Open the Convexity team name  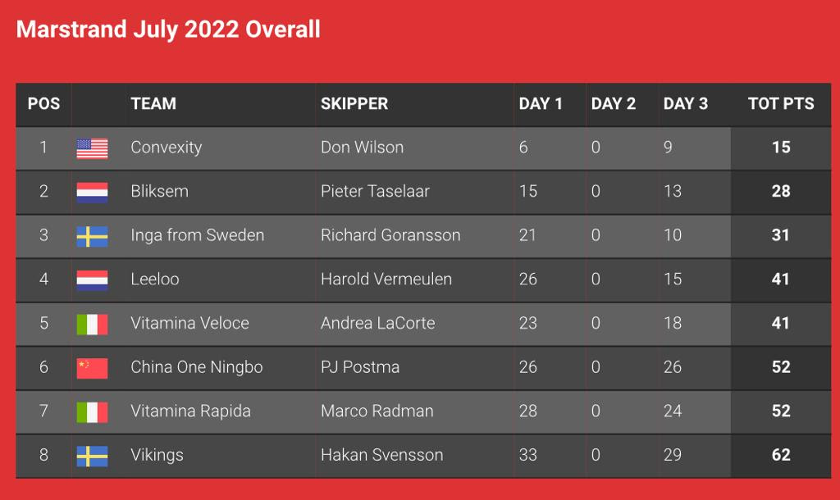point(166,148)
